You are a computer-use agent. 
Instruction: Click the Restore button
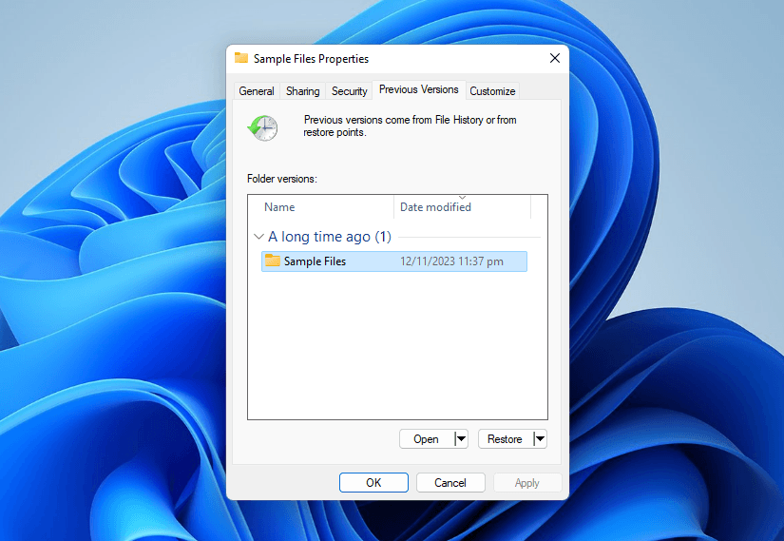pyautogui.click(x=505, y=439)
